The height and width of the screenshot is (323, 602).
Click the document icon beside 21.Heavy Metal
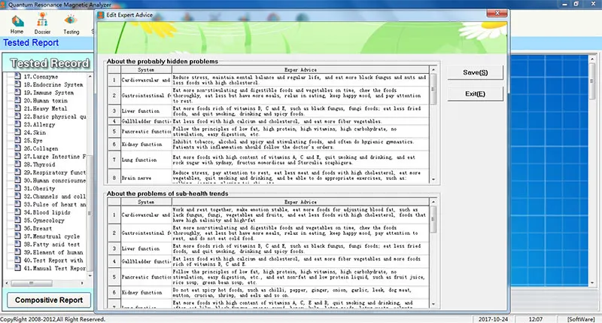(x=17, y=108)
